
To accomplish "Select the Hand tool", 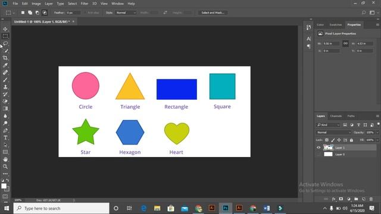I will [5, 159].
